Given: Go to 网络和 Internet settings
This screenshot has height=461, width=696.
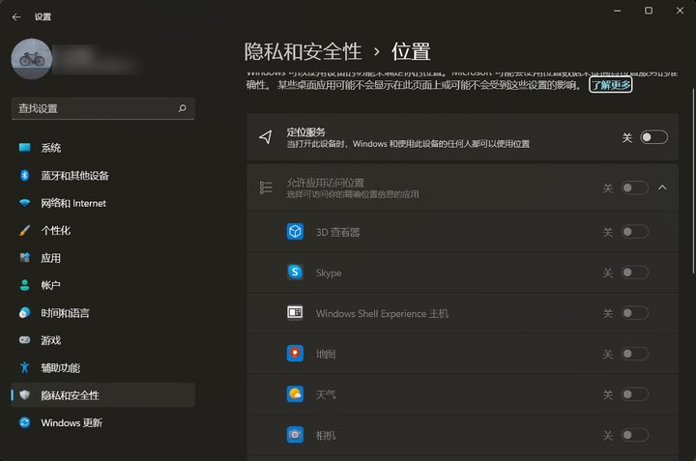Looking at the screenshot, I should [x=73, y=203].
